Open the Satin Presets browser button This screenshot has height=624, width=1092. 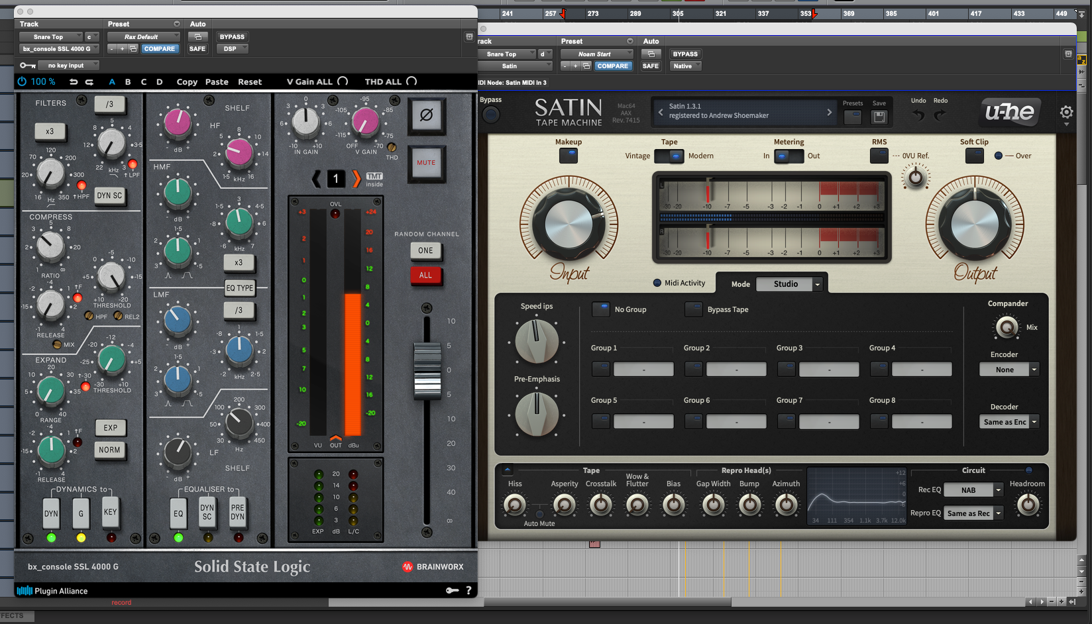853,117
